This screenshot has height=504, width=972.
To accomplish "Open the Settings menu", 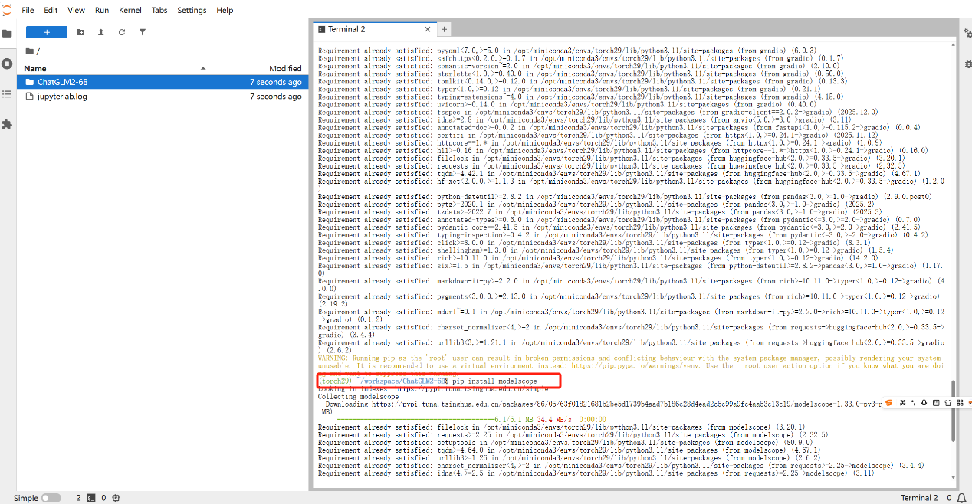I will pyautogui.click(x=192, y=11).
